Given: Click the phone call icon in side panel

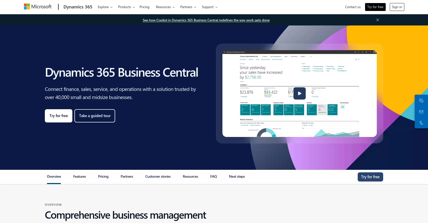Looking at the screenshot, I should (421, 123).
